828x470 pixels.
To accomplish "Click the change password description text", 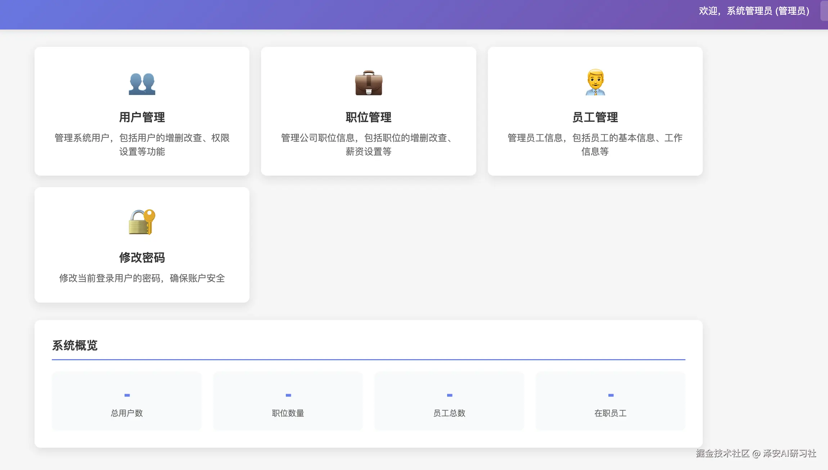I will (142, 278).
